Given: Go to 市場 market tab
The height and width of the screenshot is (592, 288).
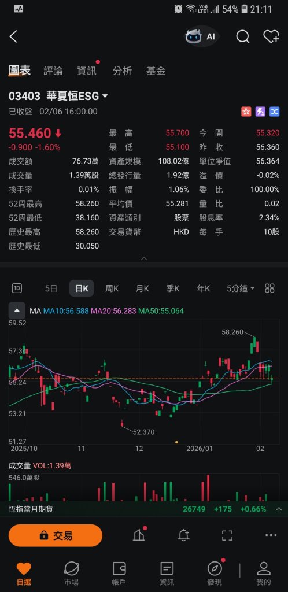Looking at the screenshot, I should (x=71, y=573).
